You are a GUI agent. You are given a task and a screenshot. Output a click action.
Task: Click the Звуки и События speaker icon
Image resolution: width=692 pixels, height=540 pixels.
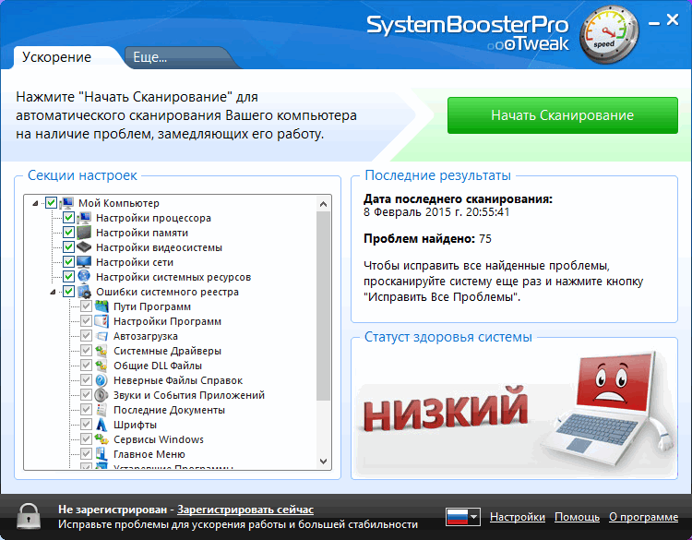[101, 395]
